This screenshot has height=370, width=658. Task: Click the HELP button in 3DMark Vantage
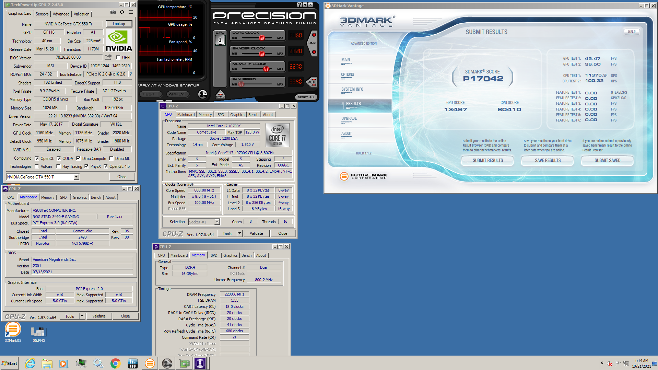tap(632, 32)
